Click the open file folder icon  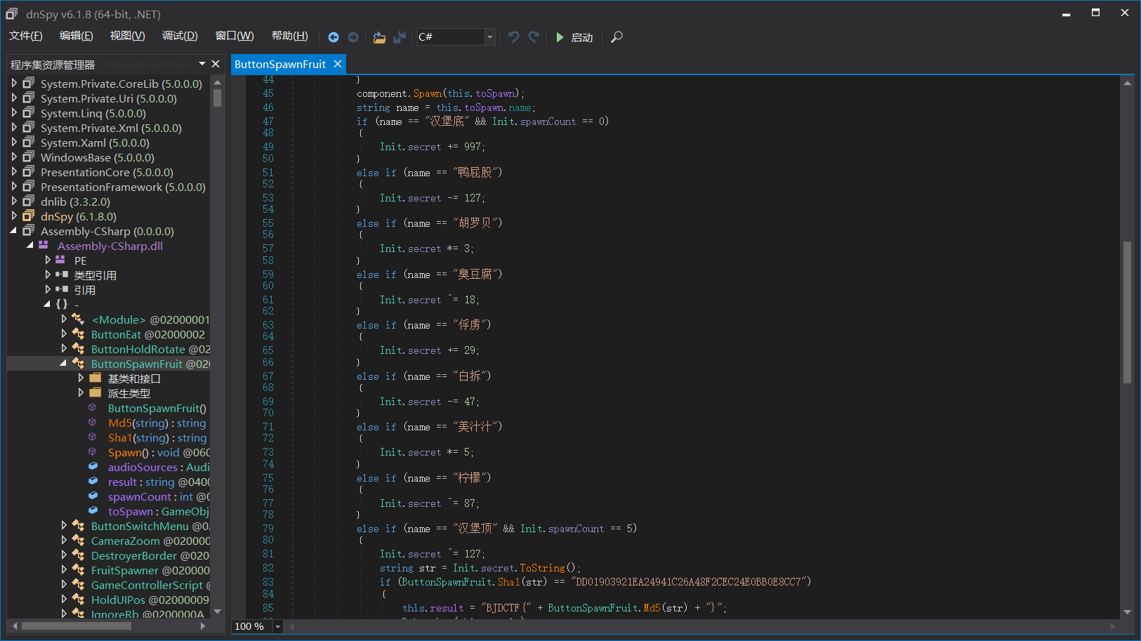(x=379, y=37)
